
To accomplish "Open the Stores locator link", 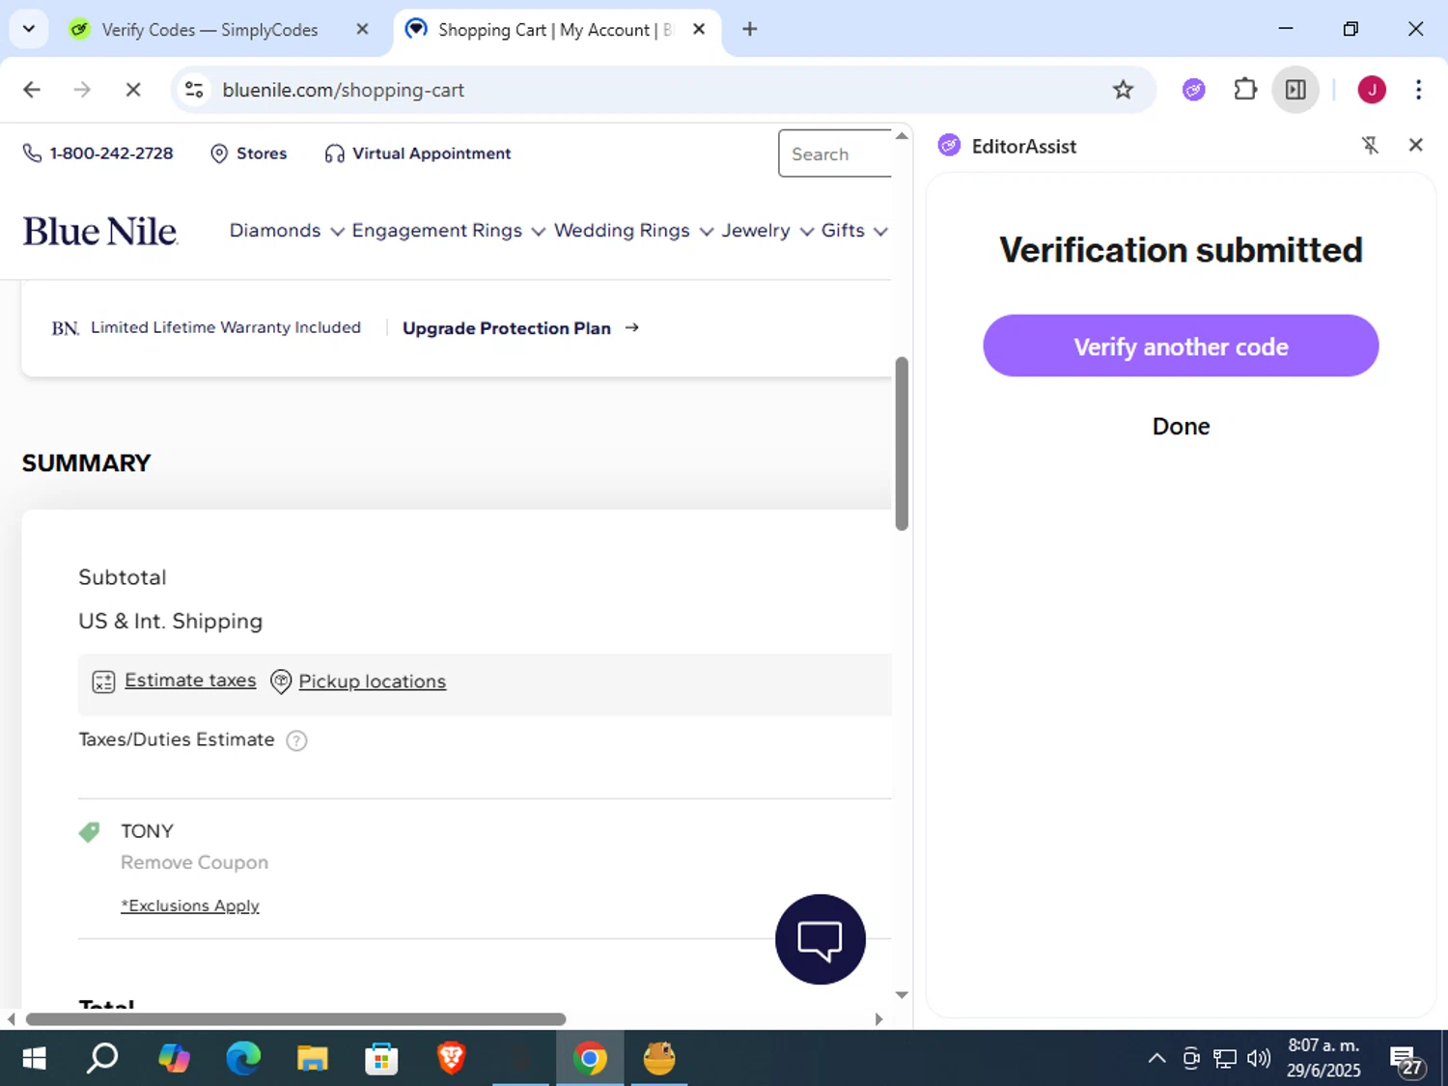I will [x=249, y=153].
